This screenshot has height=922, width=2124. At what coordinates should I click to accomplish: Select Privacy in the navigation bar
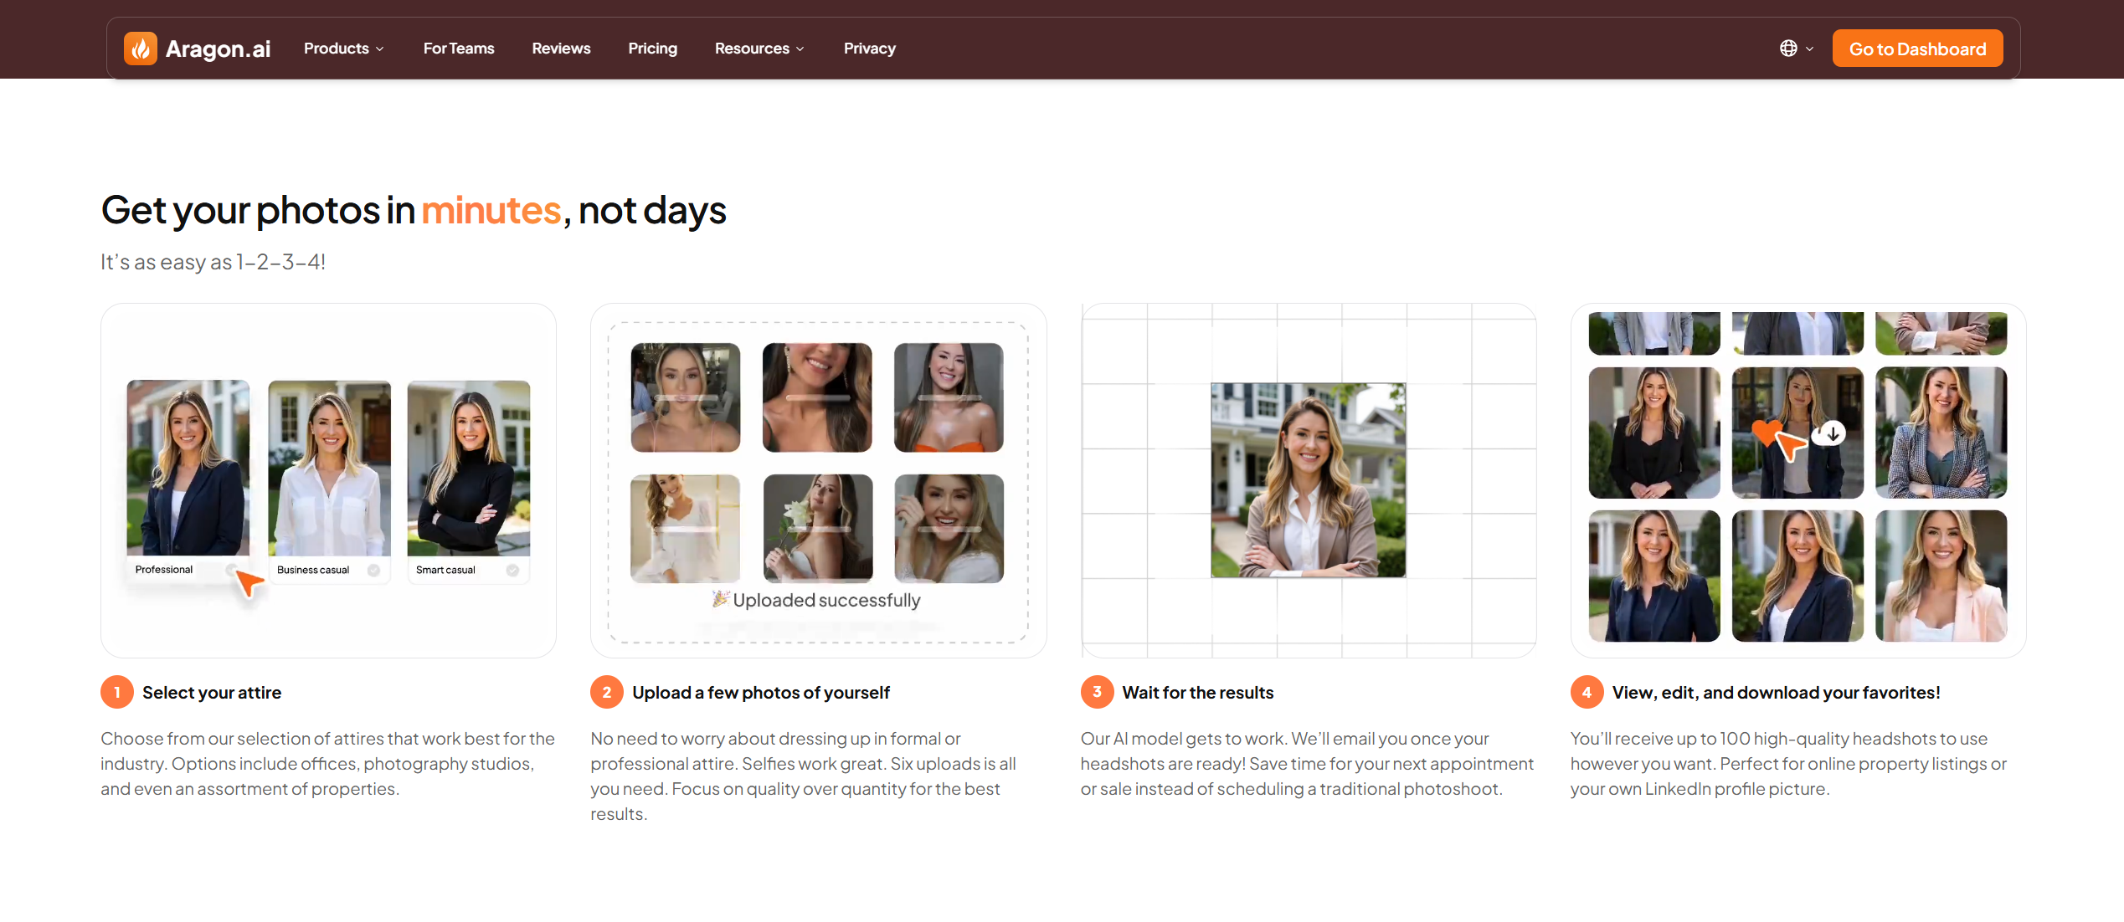[870, 48]
